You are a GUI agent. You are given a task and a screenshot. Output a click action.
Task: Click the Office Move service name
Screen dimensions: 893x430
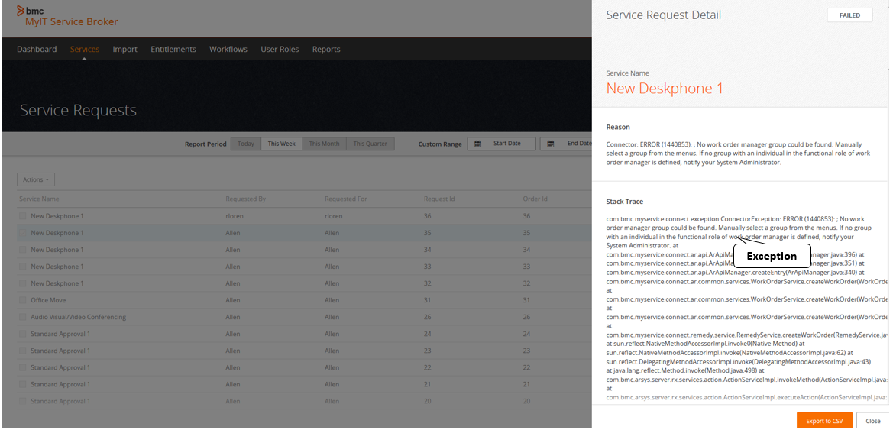[48, 299]
